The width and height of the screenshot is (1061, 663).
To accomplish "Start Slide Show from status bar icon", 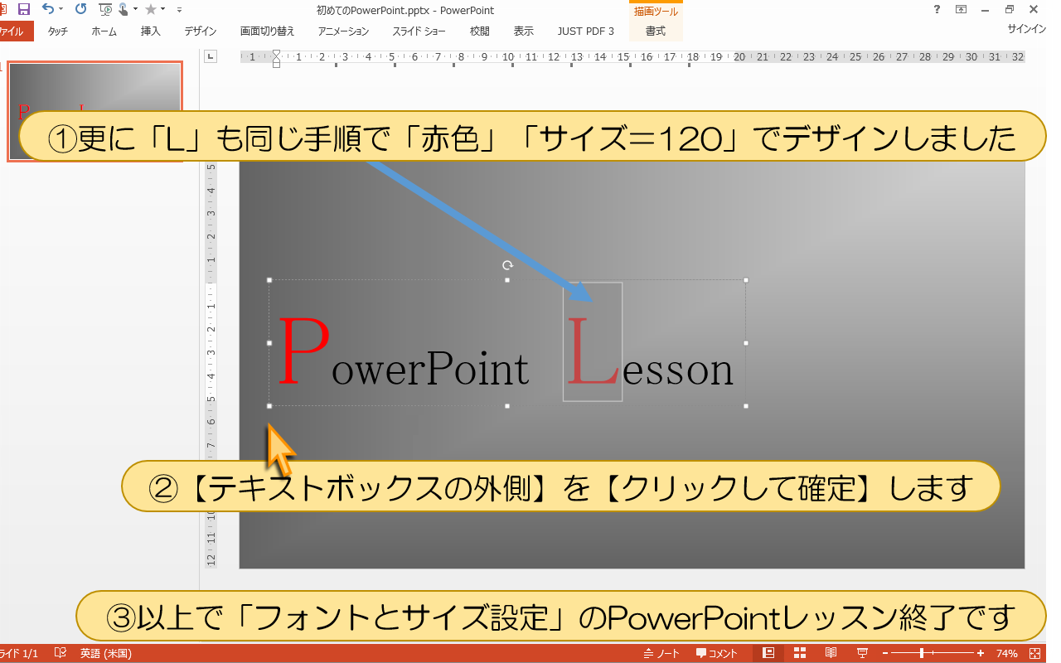I will (x=862, y=653).
